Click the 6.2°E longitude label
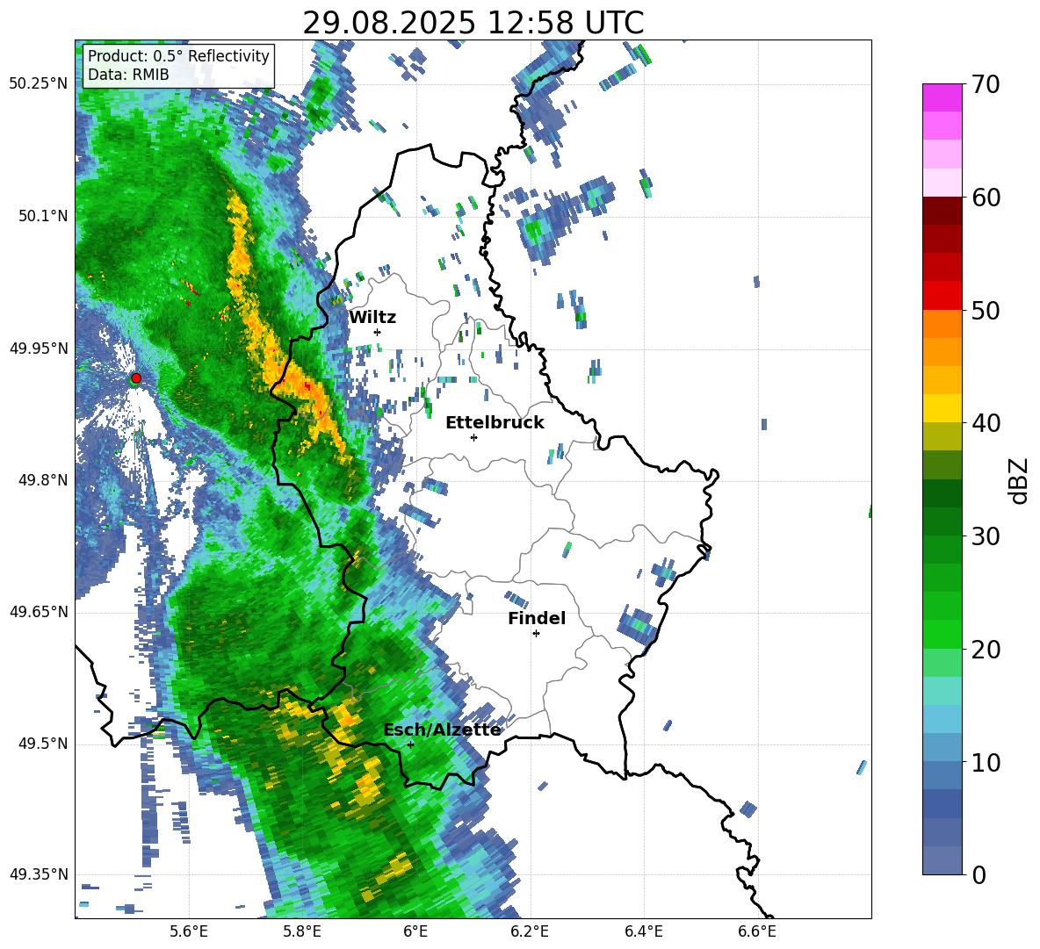 530,931
